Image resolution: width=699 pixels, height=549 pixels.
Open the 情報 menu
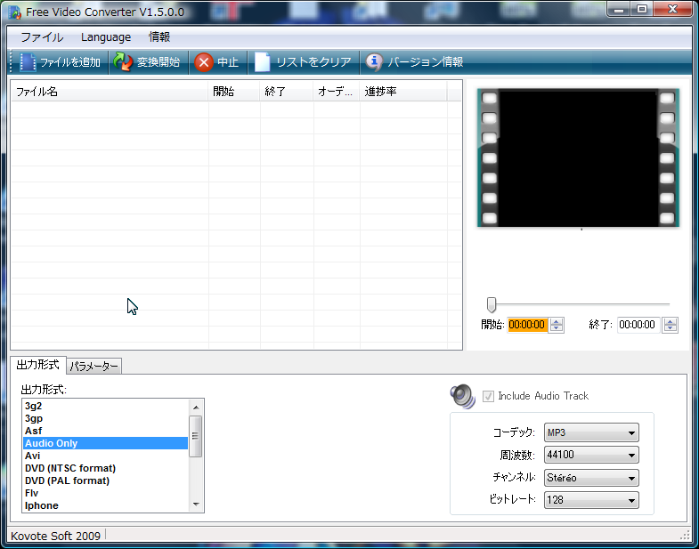point(159,37)
